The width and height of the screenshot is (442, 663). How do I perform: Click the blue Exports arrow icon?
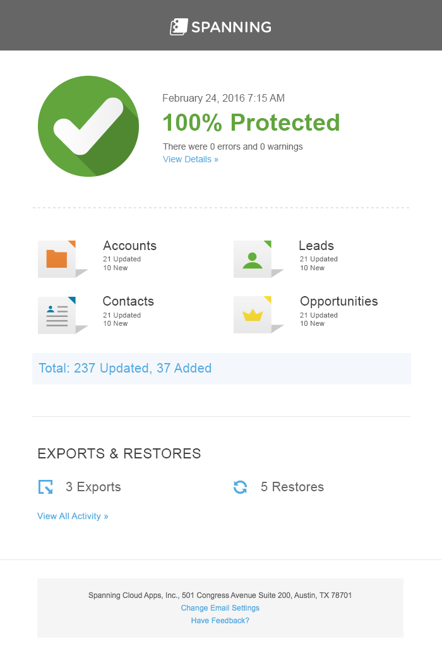[x=45, y=487]
